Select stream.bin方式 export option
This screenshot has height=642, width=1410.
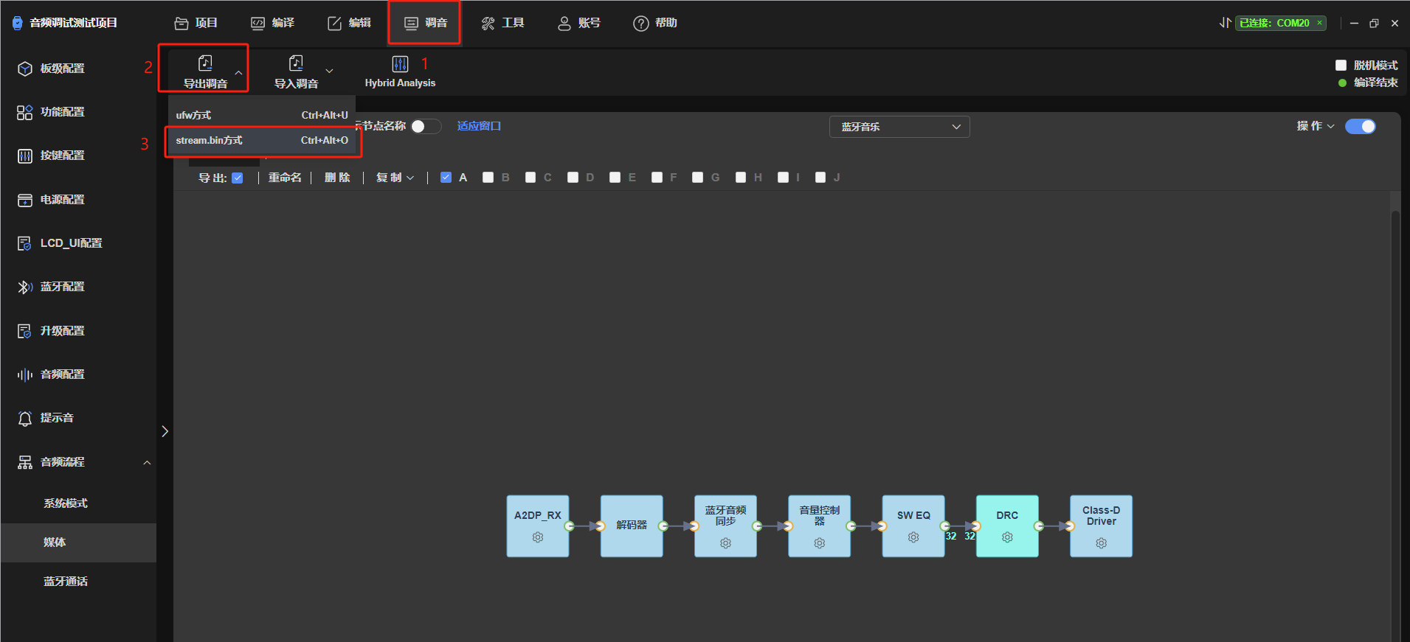(x=262, y=140)
